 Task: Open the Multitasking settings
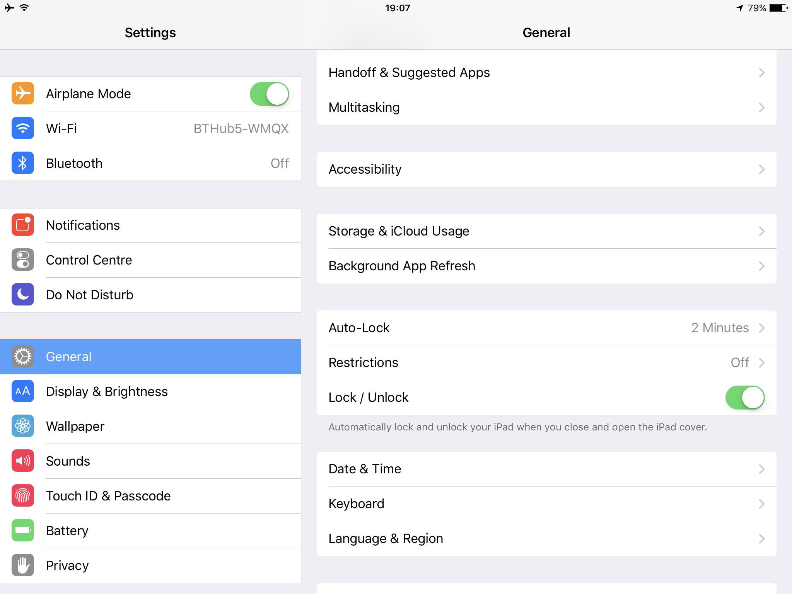546,108
